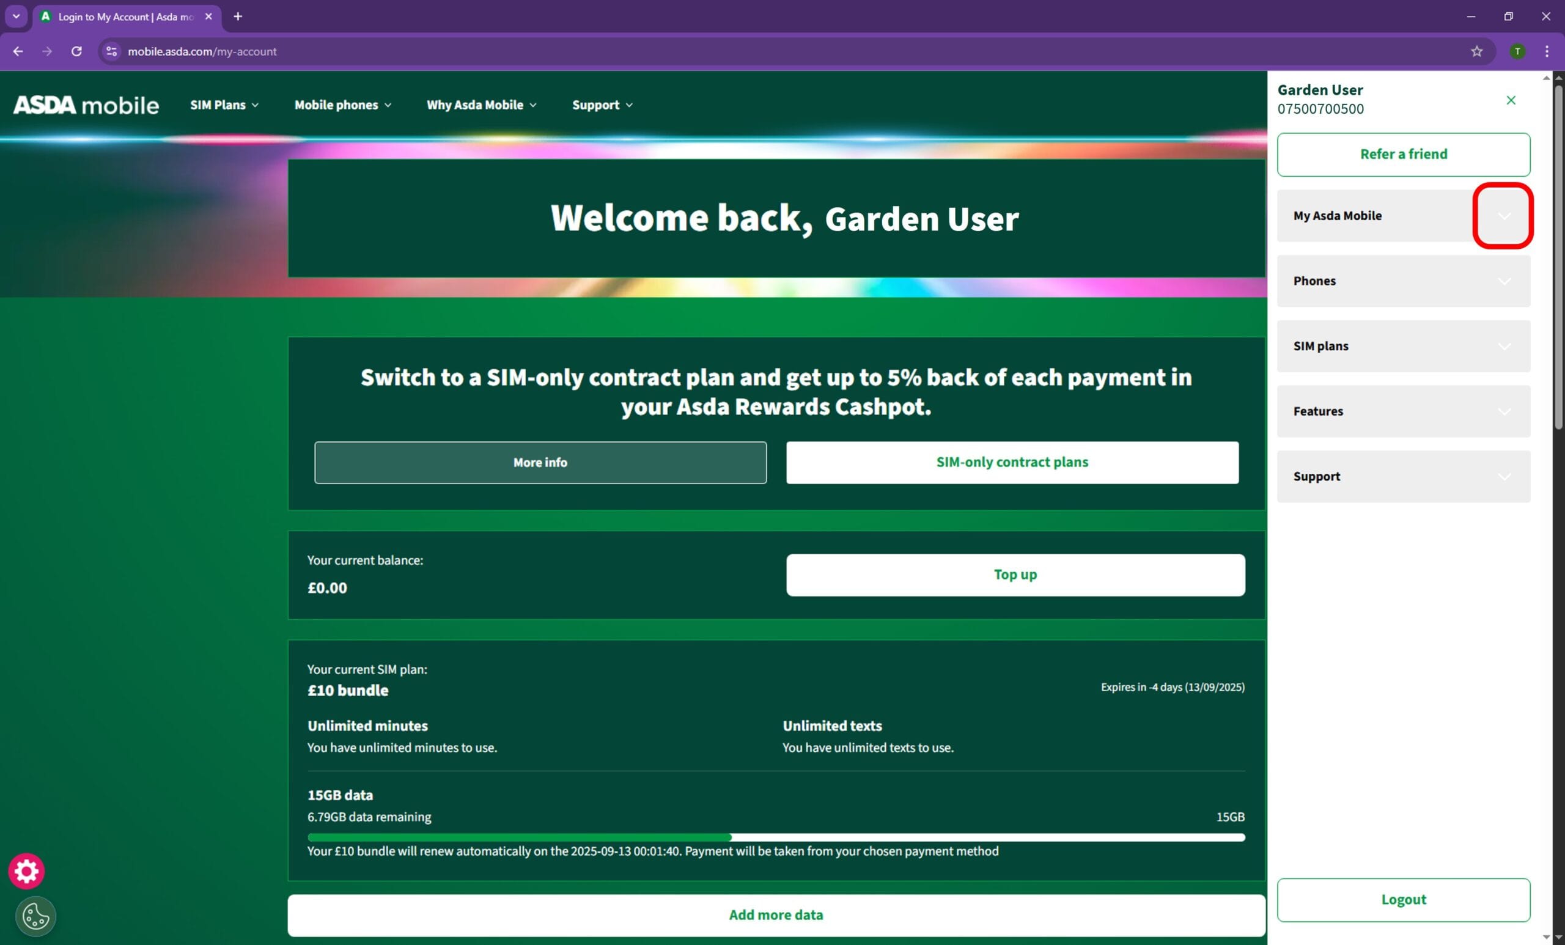Open SIM-only contract plans

tap(1012, 462)
